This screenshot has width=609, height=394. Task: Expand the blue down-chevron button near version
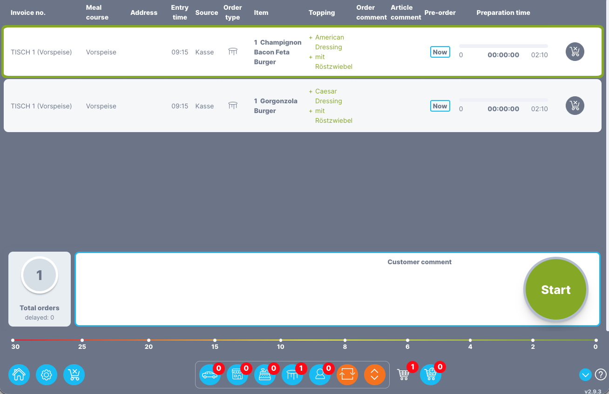coord(585,374)
